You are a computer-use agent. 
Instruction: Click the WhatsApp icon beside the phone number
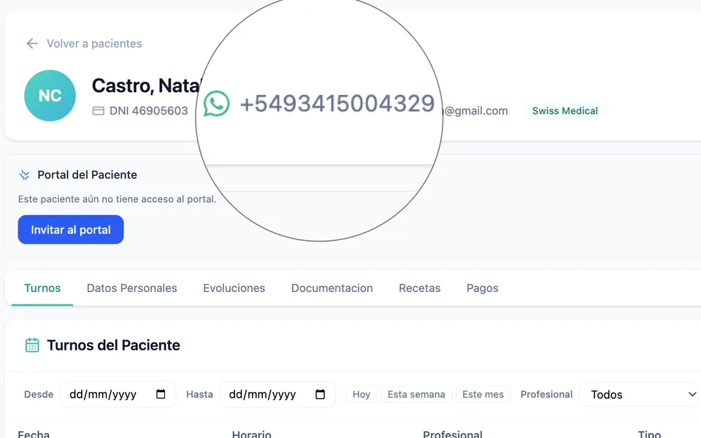click(x=216, y=104)
